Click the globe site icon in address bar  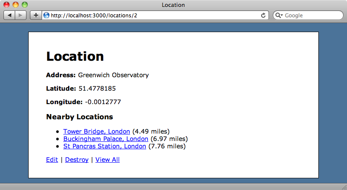(46, 15)
